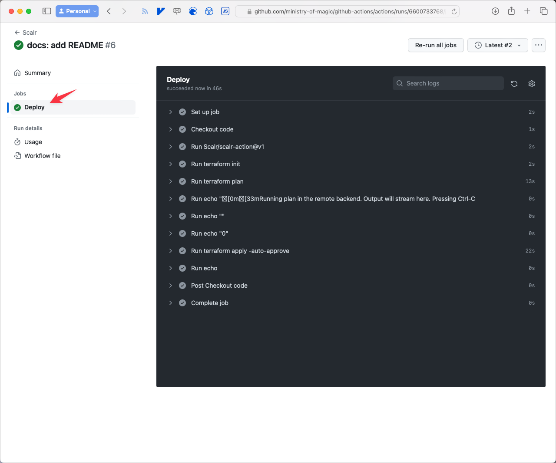Click the blue globe extension icon
Screen dimensions: 556x463
[x=193, y=11]
